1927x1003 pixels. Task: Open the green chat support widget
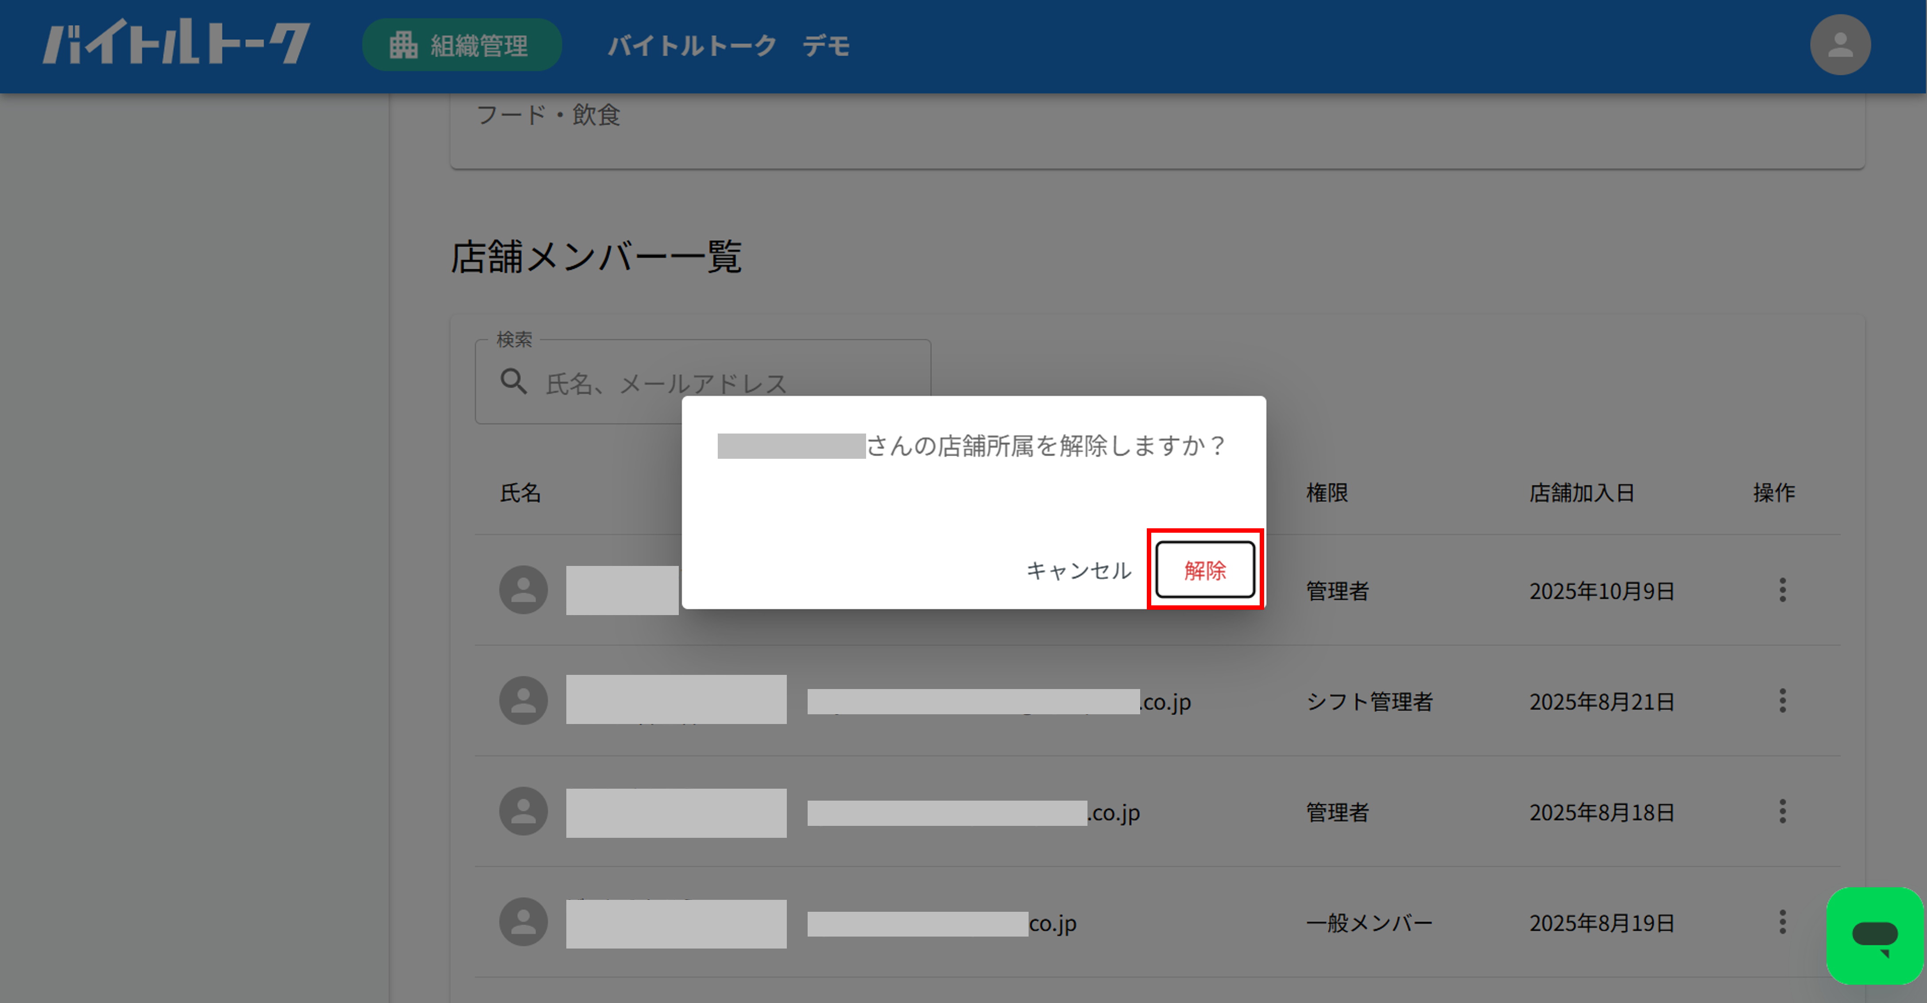1875,935
